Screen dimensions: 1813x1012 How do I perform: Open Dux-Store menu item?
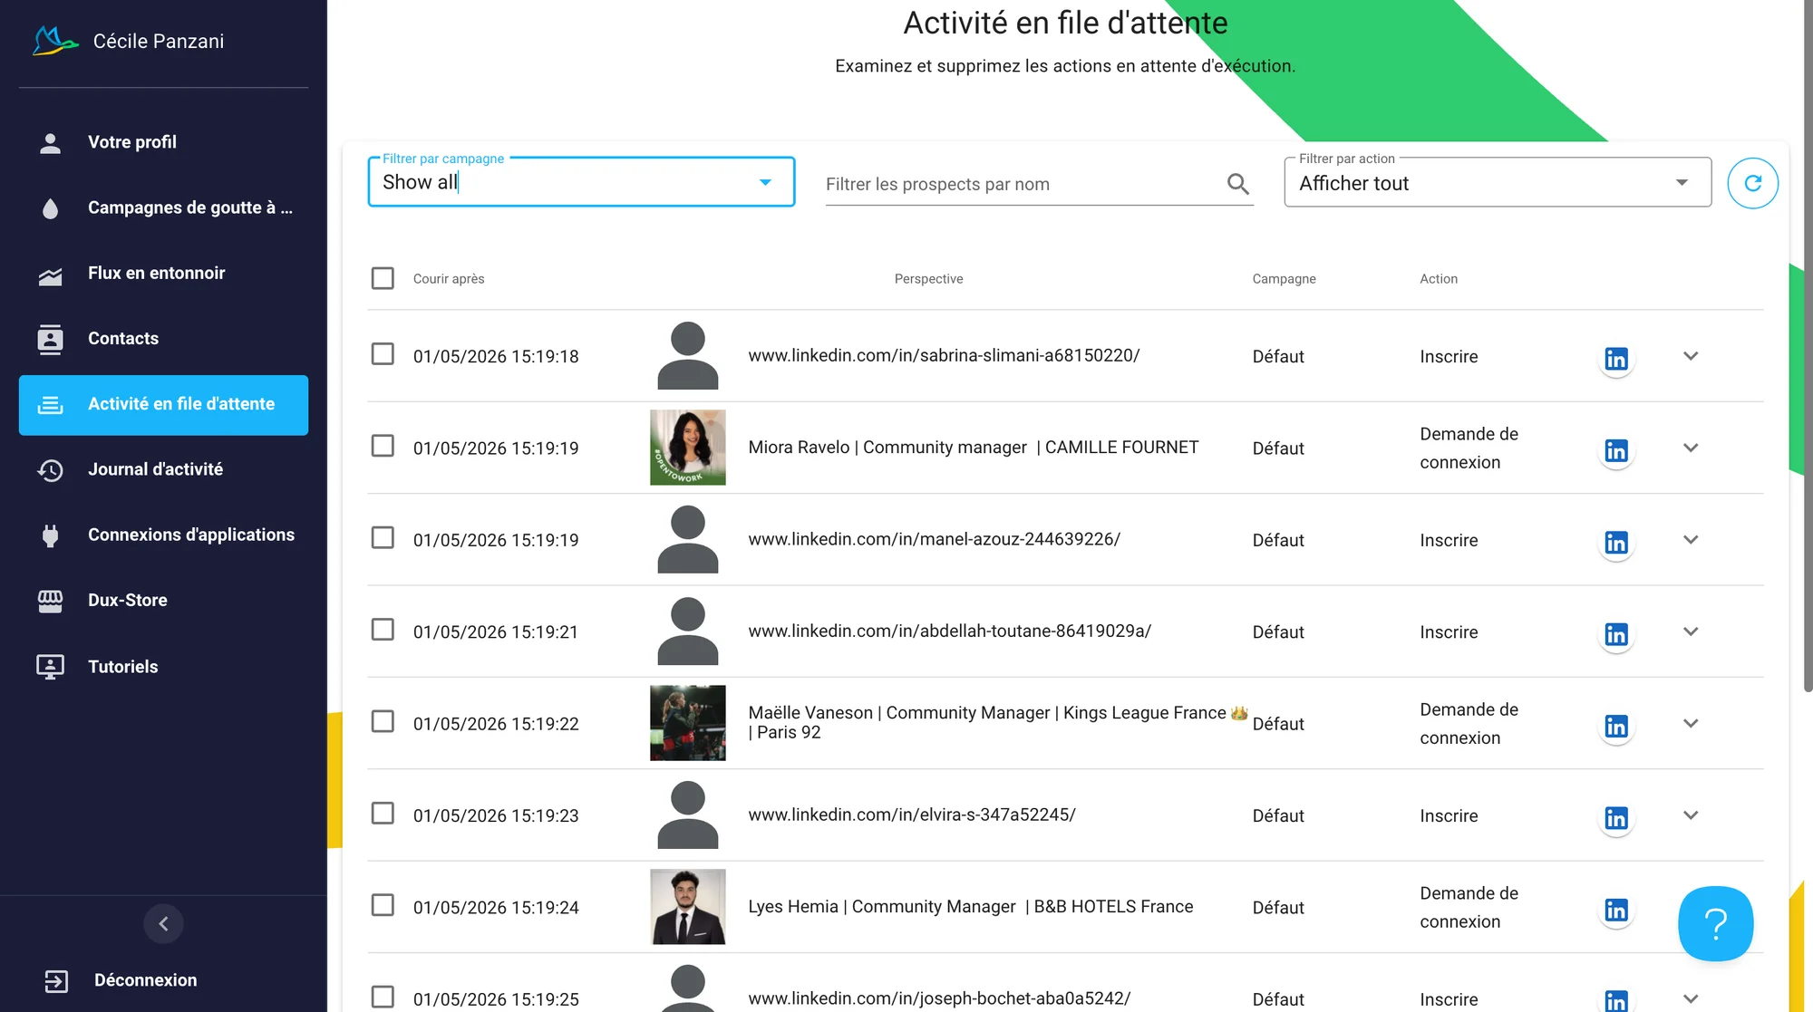click(x=163, y=601)
